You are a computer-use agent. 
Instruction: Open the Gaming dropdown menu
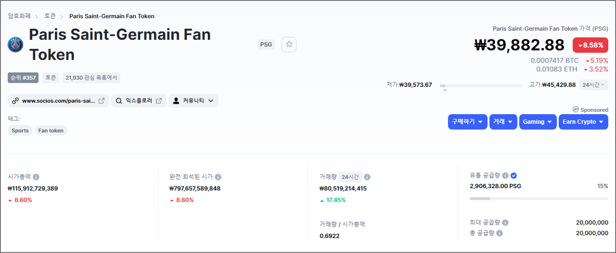point(537,122)
